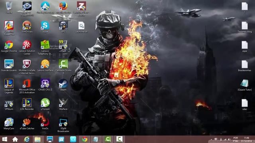Open File Explorer in the taskbar
Screen dimensions: 255x143
38,139
